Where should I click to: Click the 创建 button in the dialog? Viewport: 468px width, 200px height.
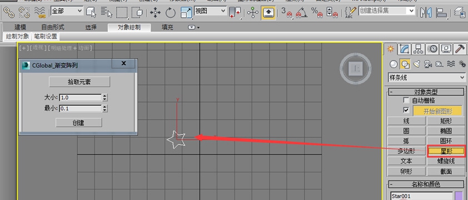79,122
